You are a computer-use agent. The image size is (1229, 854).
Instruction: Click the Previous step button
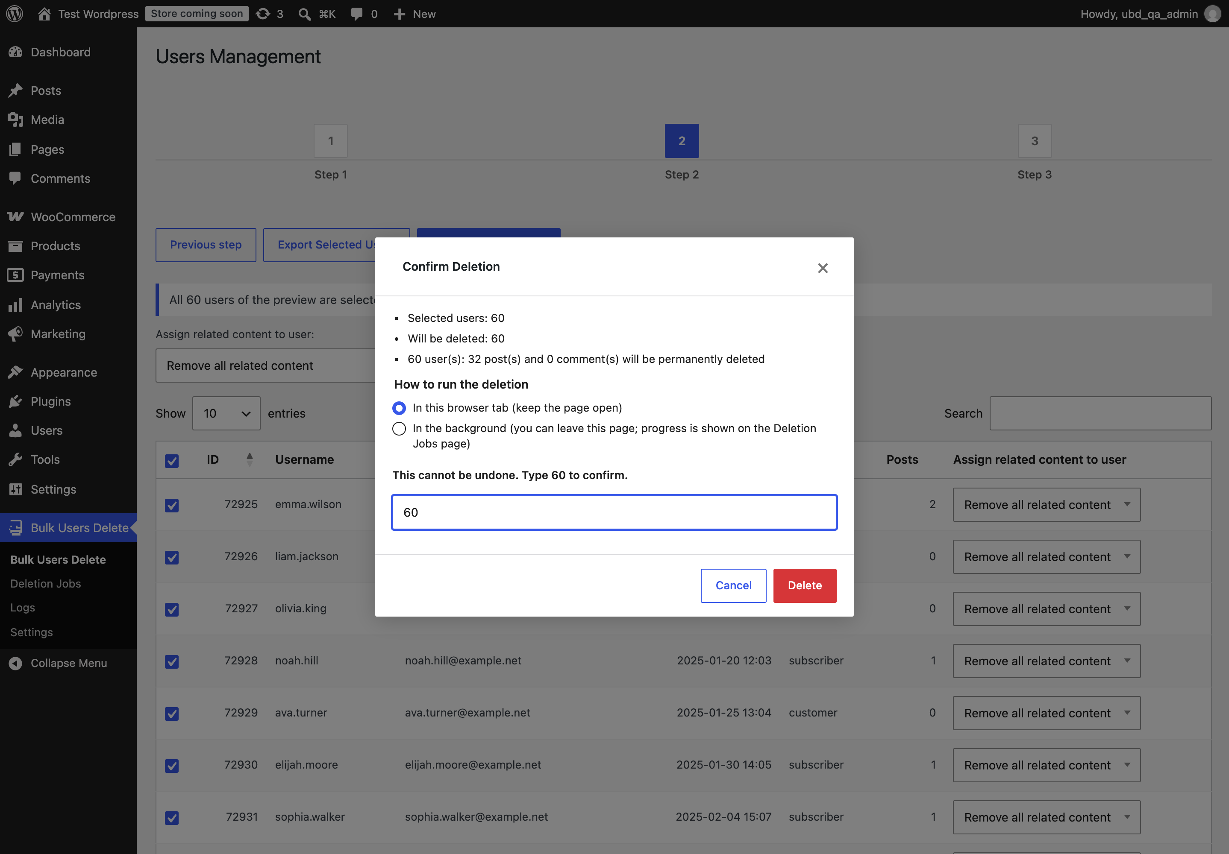pyautogui.click(x=206, y=245)
